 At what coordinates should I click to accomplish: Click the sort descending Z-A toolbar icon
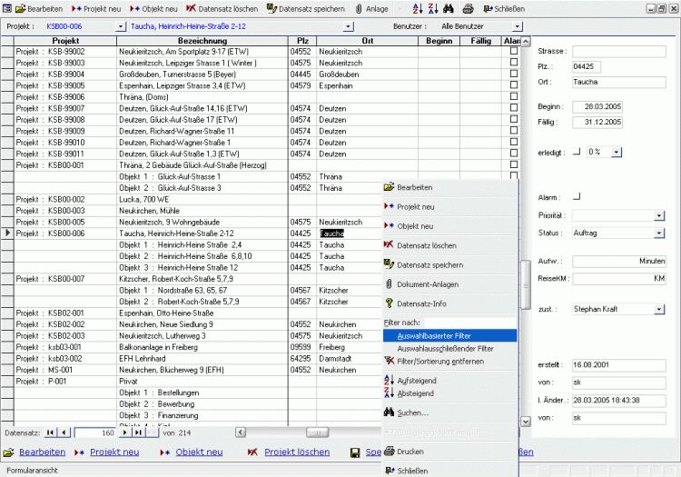pos(431,8)
